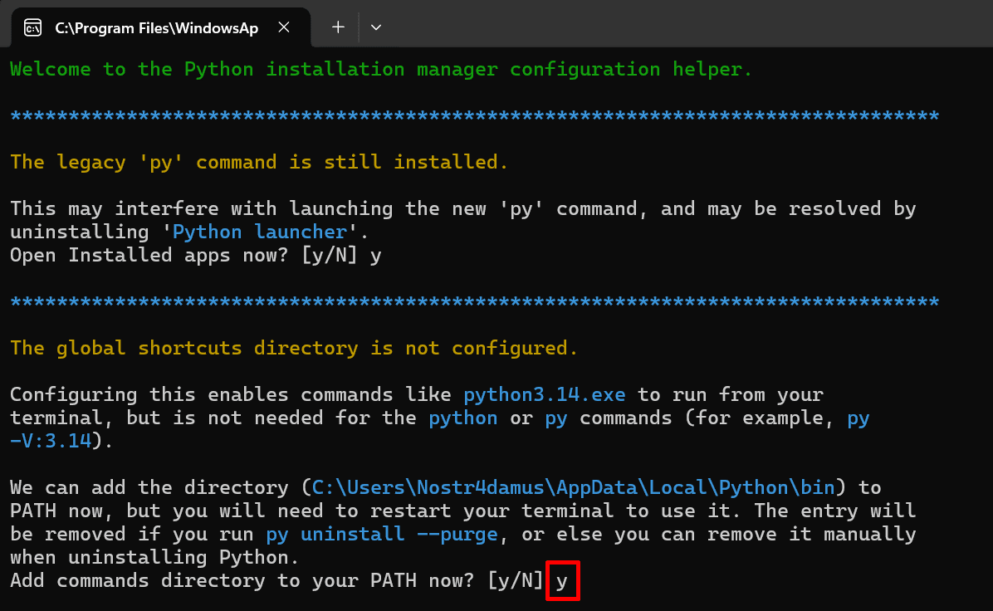Click the blue 'py uninstall --purge' command
This screenshot has height=611, width=993.
point(382,535)
